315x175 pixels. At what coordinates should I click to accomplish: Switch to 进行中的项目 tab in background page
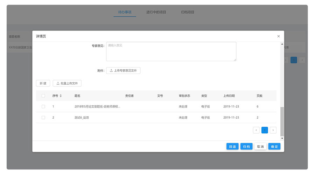click(x=156, y=12)
